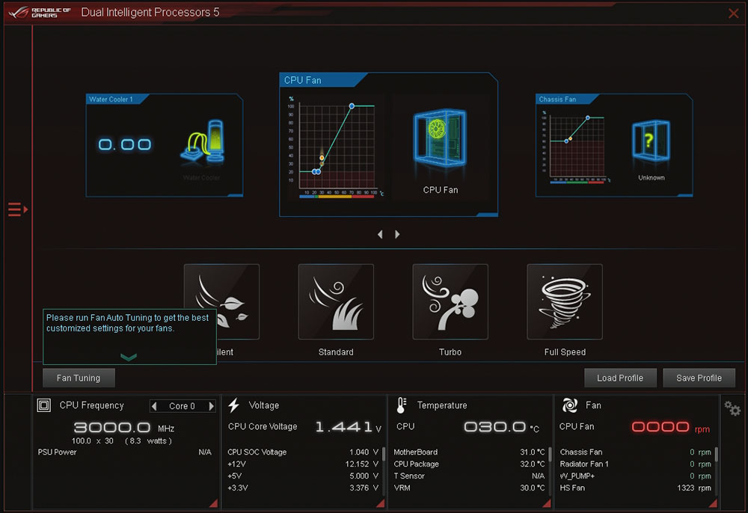Click the Unknown chassis fan icon
Image resolution: width=748 pixels, height=513 pixels.
(x=651, y=141)
